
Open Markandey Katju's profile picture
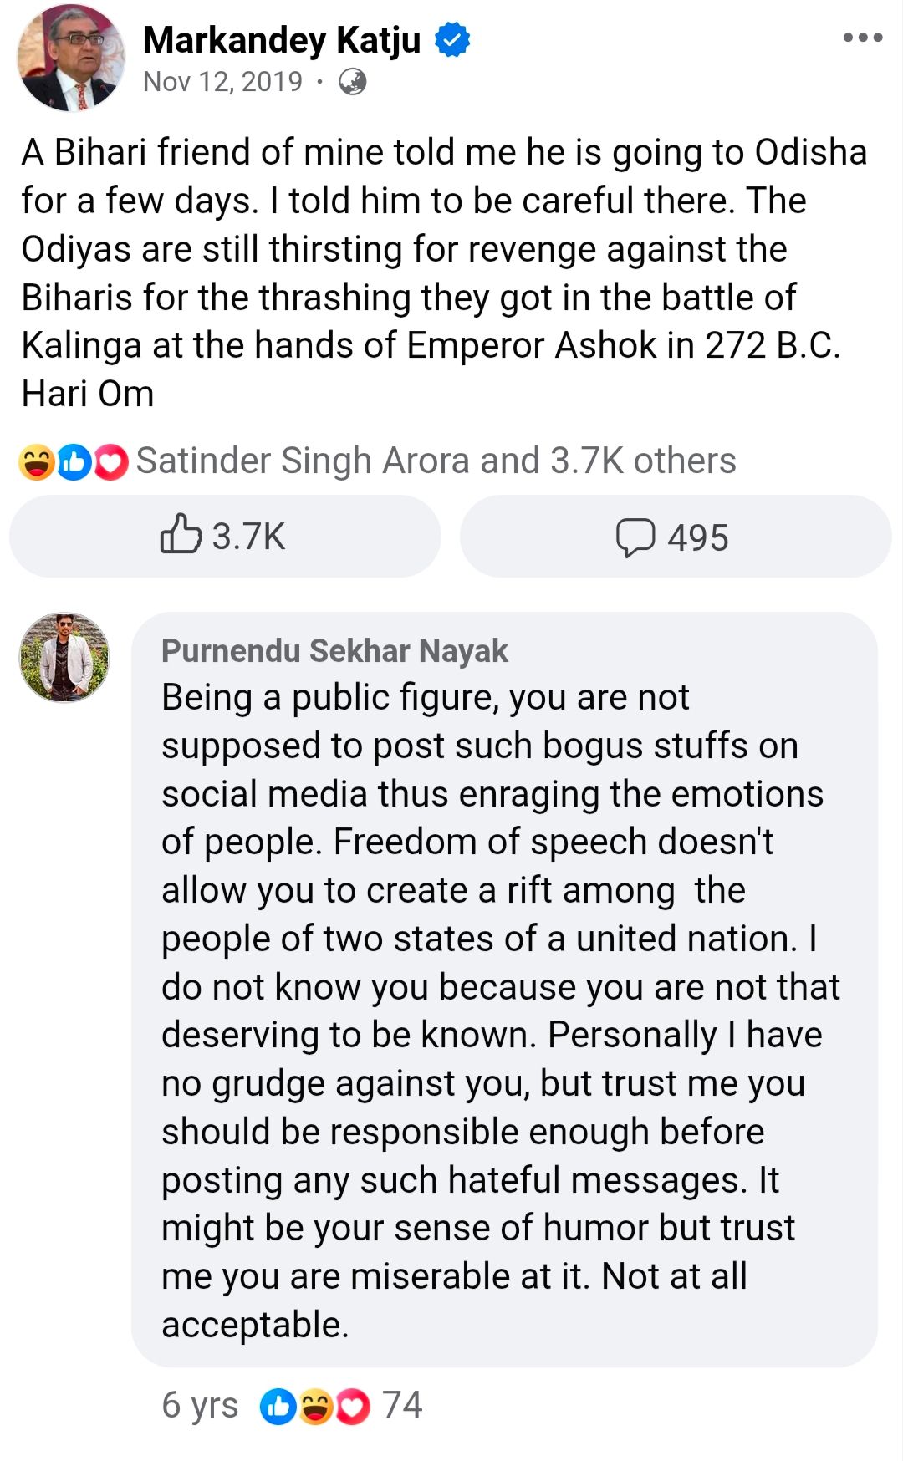click(70, 57)
